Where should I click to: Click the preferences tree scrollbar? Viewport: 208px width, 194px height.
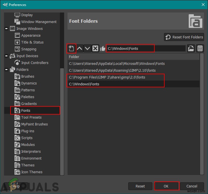coord(62,122)
